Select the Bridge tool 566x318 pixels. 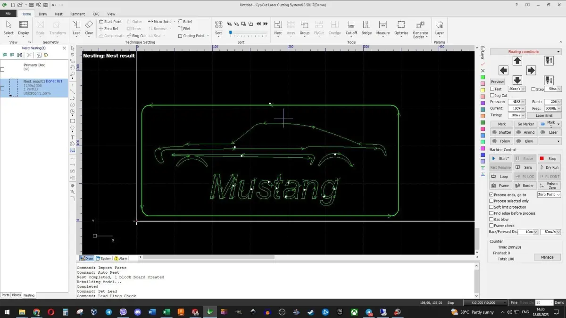click(x=367, y=28)
